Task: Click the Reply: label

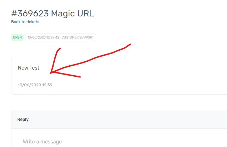Action: point(24,120)
